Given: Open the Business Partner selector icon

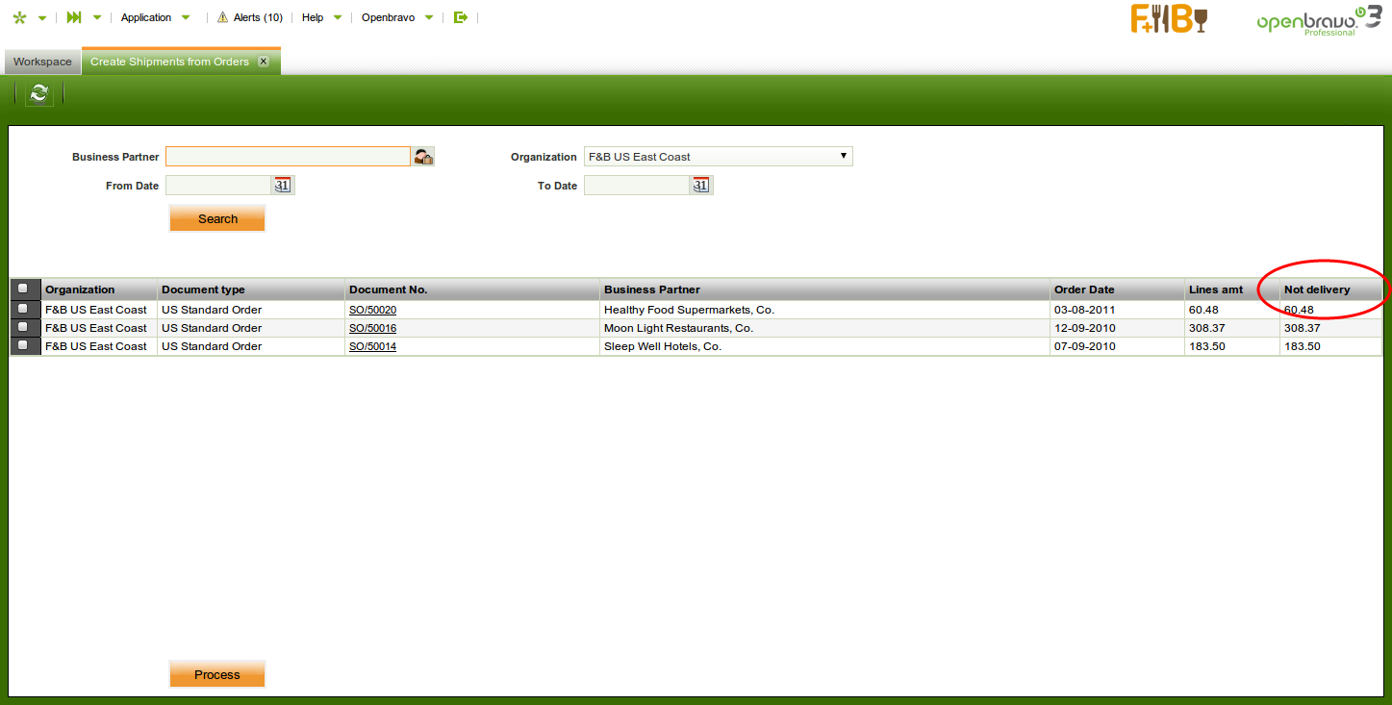Looking at the screenshot, I should [x=423, y=157].
